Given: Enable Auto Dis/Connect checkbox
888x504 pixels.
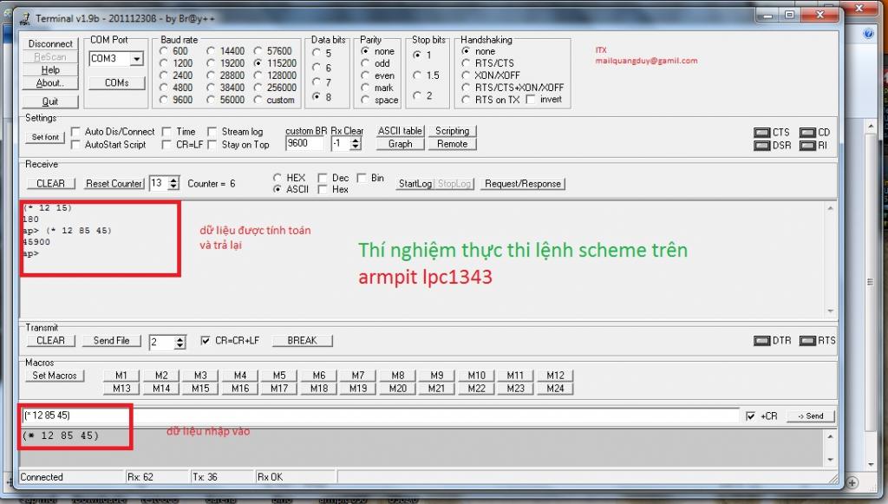Looking at the screenshot, I should (75, 131).
